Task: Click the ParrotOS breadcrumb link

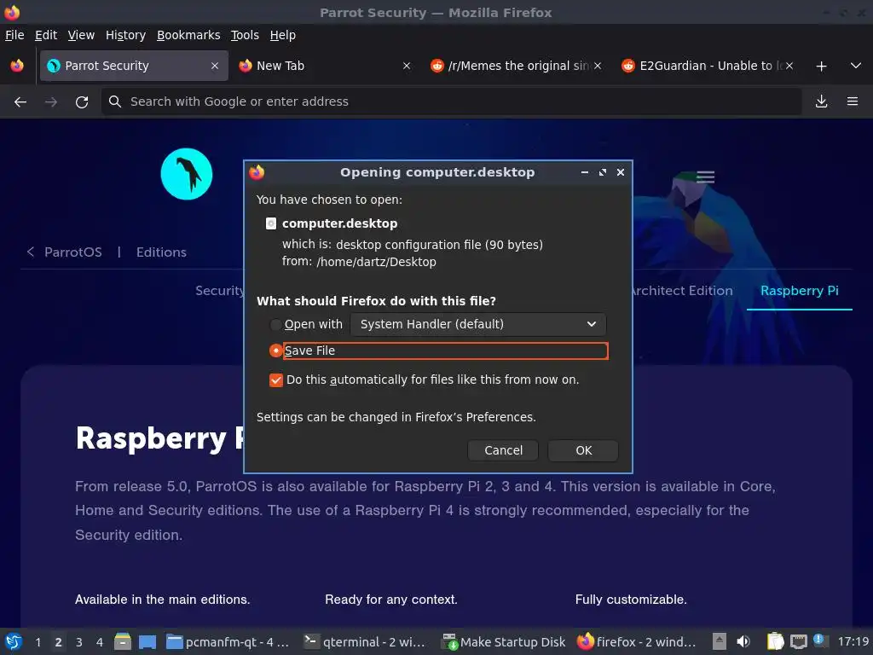Action: point(73,252)
